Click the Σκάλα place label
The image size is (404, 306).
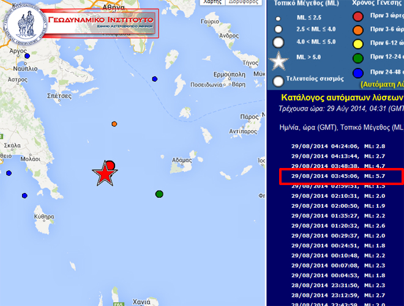12,145
